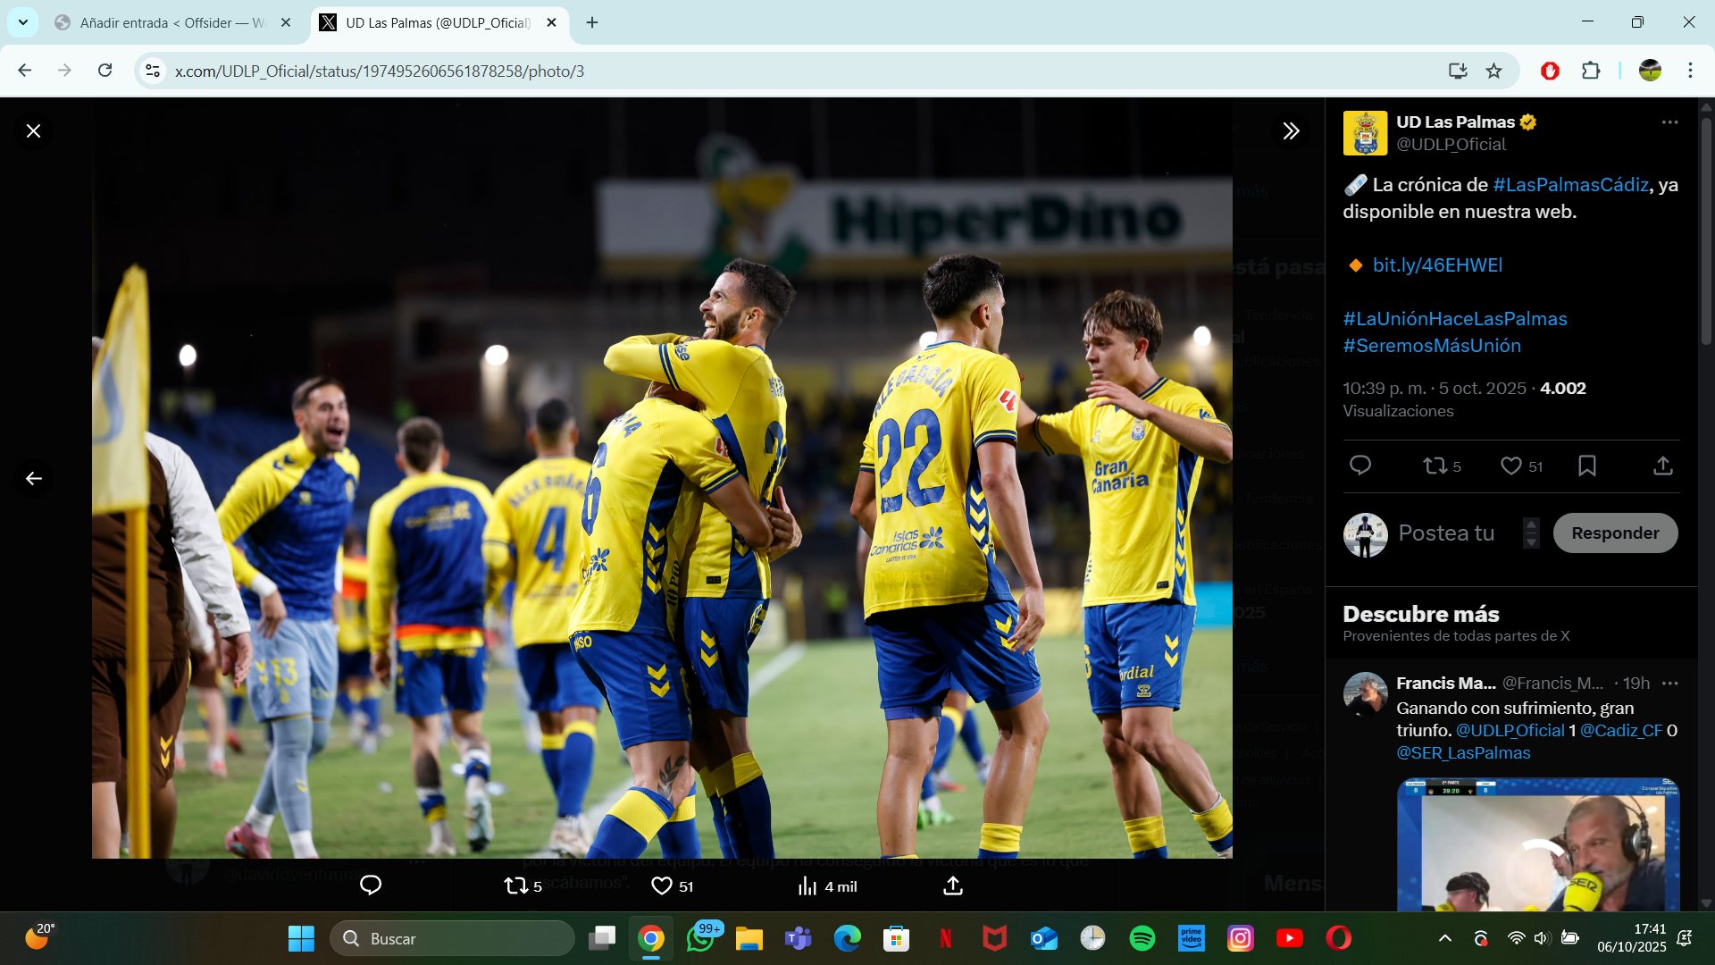This screenshot has width=1715, height=965.
Task: Open Francis Ma... profile name
Action: pos(1445,684)
